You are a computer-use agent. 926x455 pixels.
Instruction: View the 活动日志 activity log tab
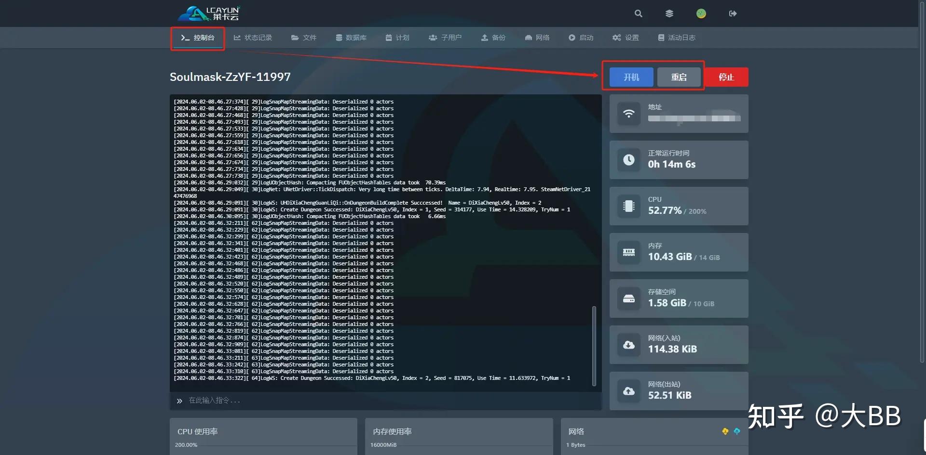click(677, 38)
